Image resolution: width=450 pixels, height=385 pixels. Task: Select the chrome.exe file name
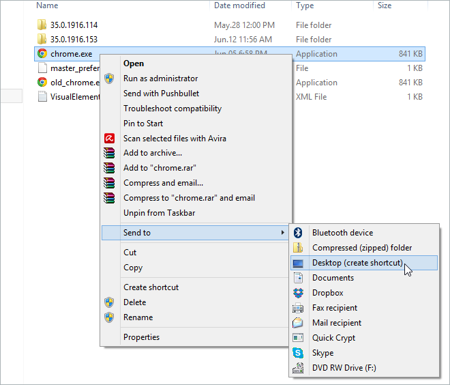(x=72, y=54)
